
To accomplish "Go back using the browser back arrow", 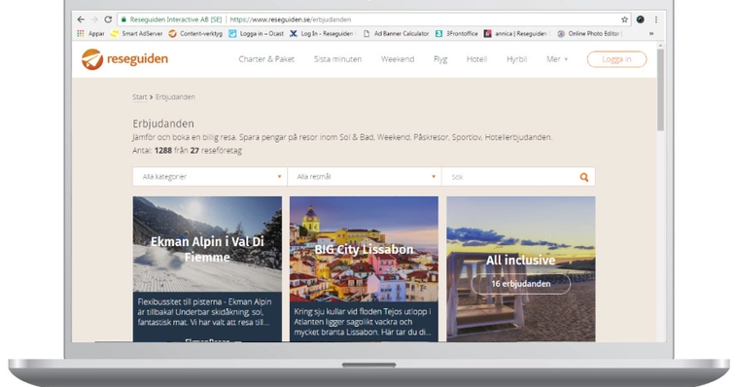I will click(81, 19).
